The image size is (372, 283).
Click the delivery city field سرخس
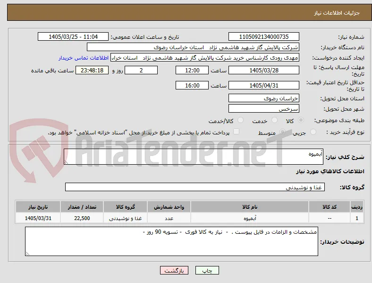click(264, 108)
